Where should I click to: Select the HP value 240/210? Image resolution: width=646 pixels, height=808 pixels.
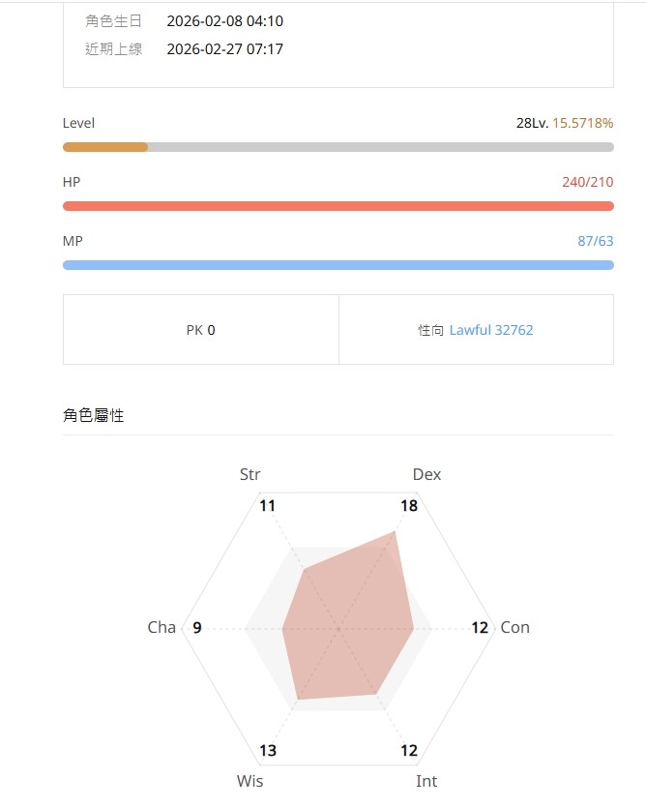click(590, 182)
